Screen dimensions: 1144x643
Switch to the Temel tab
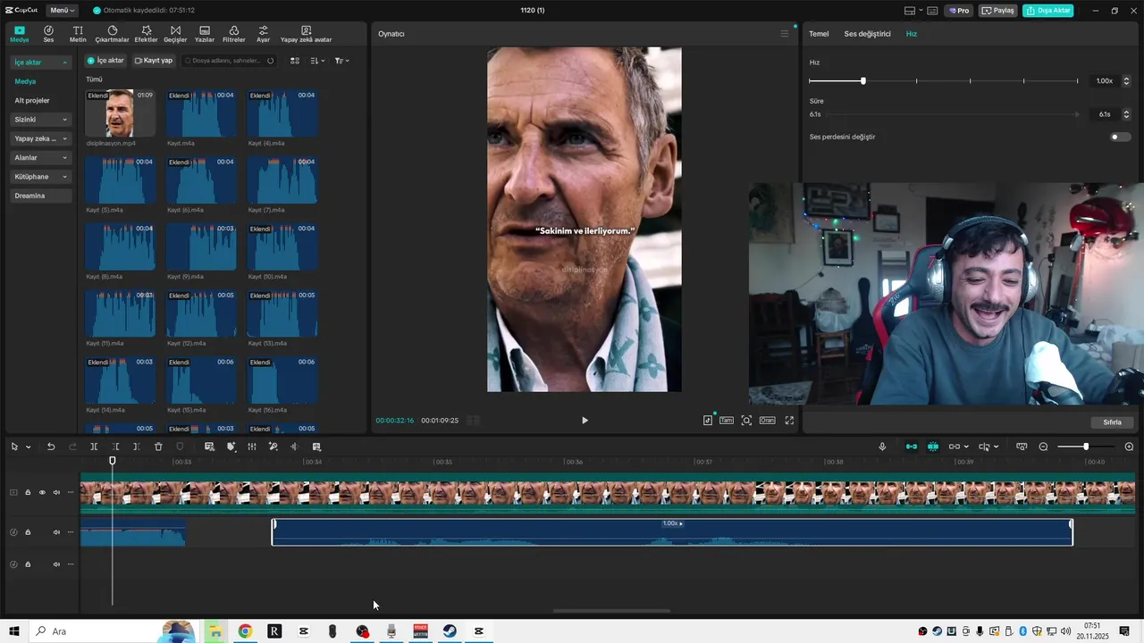click(x=819, y=34)
